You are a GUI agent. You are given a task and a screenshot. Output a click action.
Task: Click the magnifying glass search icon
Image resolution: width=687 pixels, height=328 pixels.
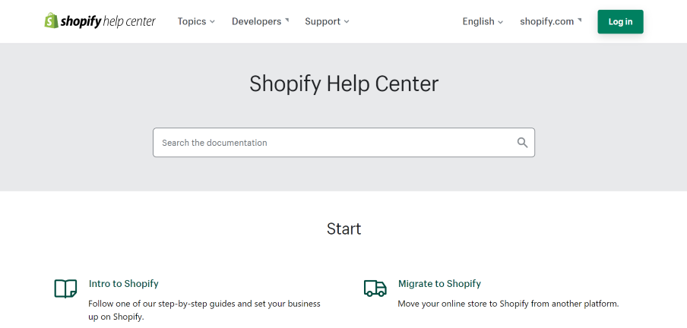522,142
